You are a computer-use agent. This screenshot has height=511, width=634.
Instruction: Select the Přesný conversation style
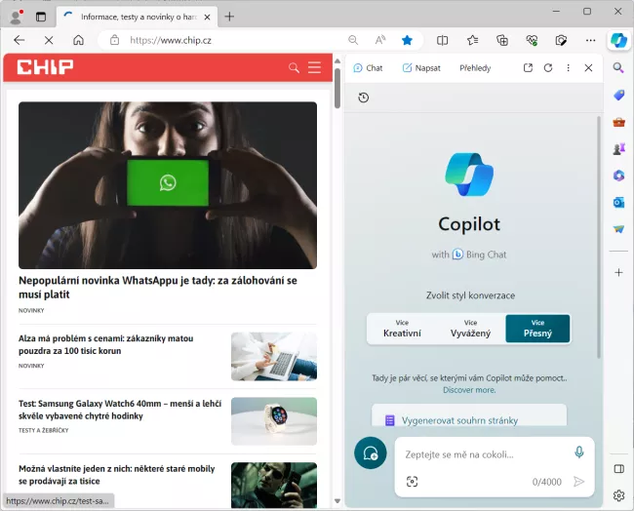[x=537, y=329]
